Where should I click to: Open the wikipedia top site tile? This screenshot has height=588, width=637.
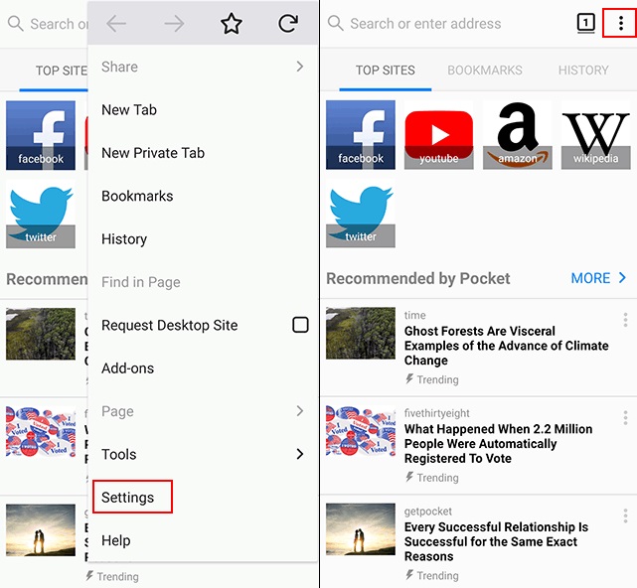[595, 134]
